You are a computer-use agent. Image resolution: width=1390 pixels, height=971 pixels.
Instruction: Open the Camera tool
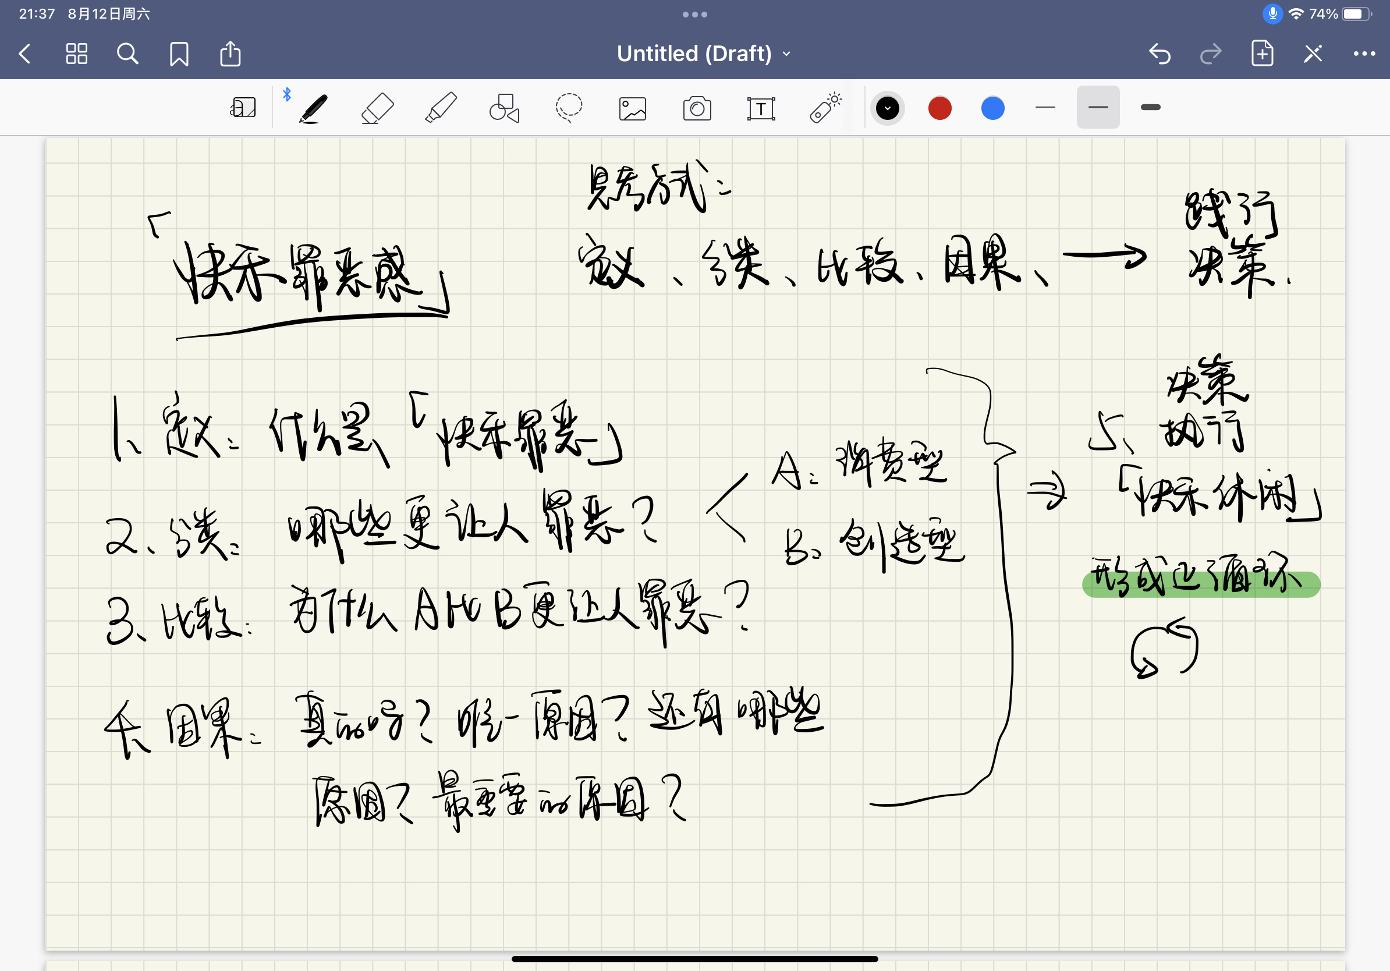coord(697,109)
